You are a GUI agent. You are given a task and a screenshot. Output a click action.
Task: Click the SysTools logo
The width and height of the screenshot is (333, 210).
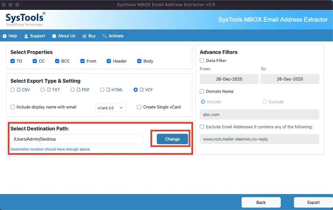(25, 19)
